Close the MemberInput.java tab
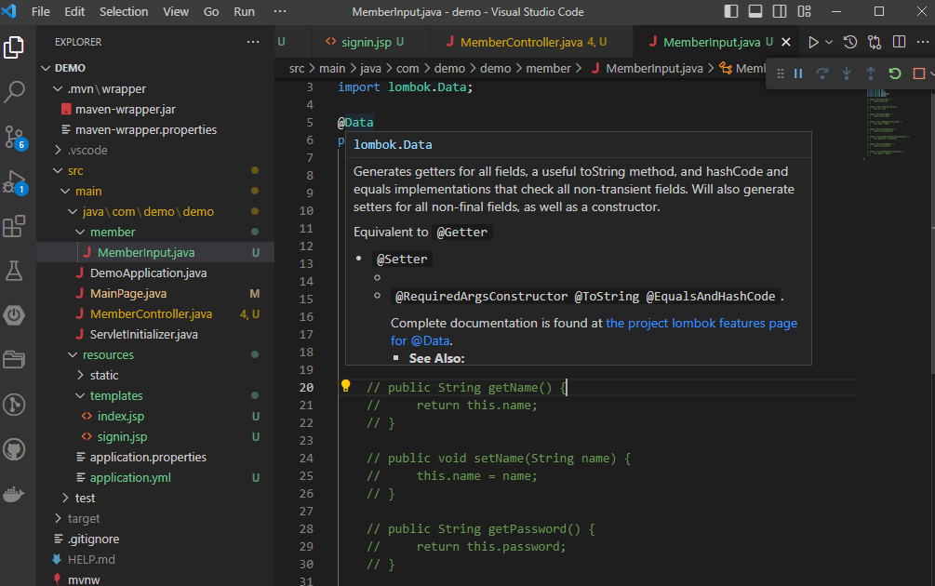935x586 pixels. (786, 42)
